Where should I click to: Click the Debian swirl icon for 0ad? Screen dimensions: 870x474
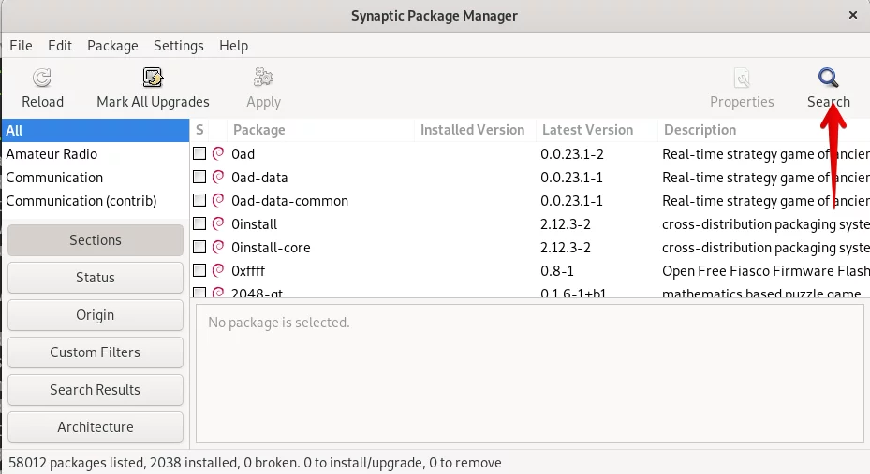(218, 153)
